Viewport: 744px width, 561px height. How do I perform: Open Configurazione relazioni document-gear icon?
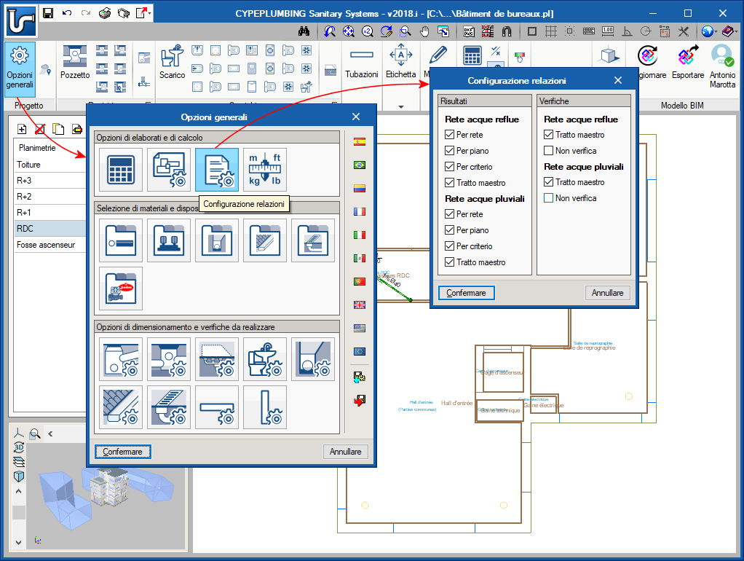217,170
